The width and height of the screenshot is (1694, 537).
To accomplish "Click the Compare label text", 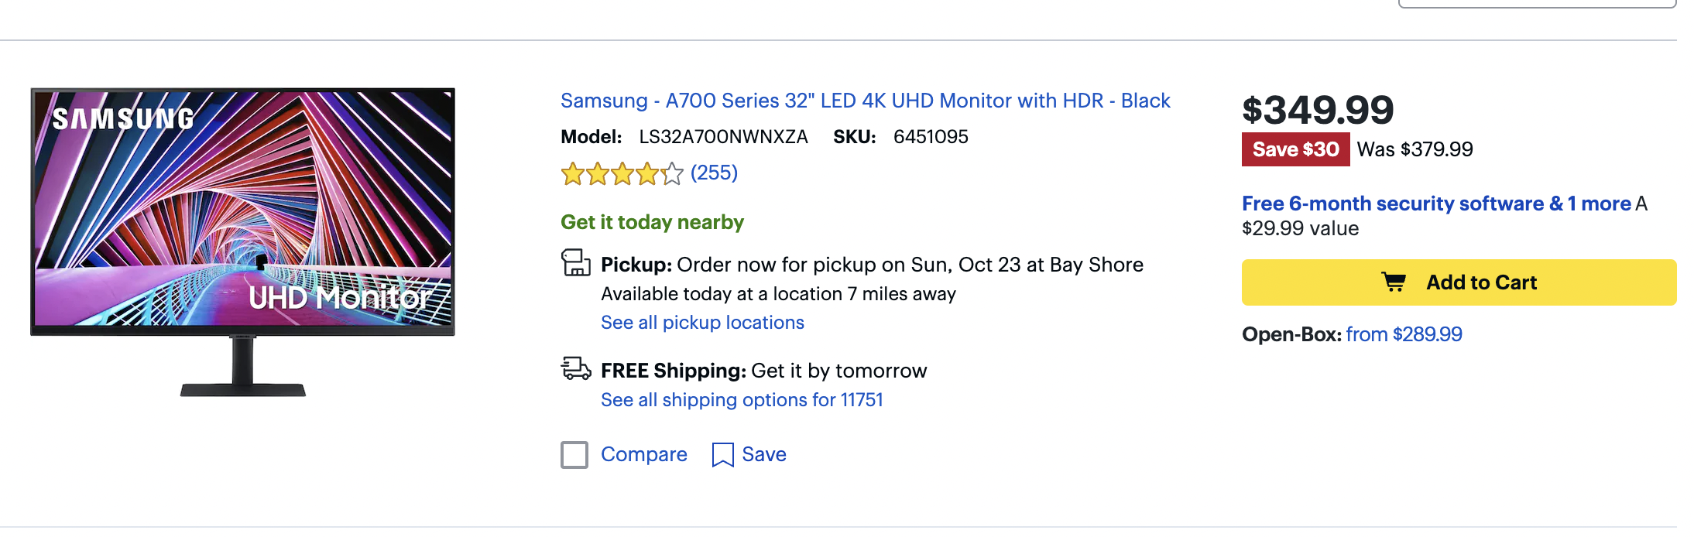I will point(643,454).
